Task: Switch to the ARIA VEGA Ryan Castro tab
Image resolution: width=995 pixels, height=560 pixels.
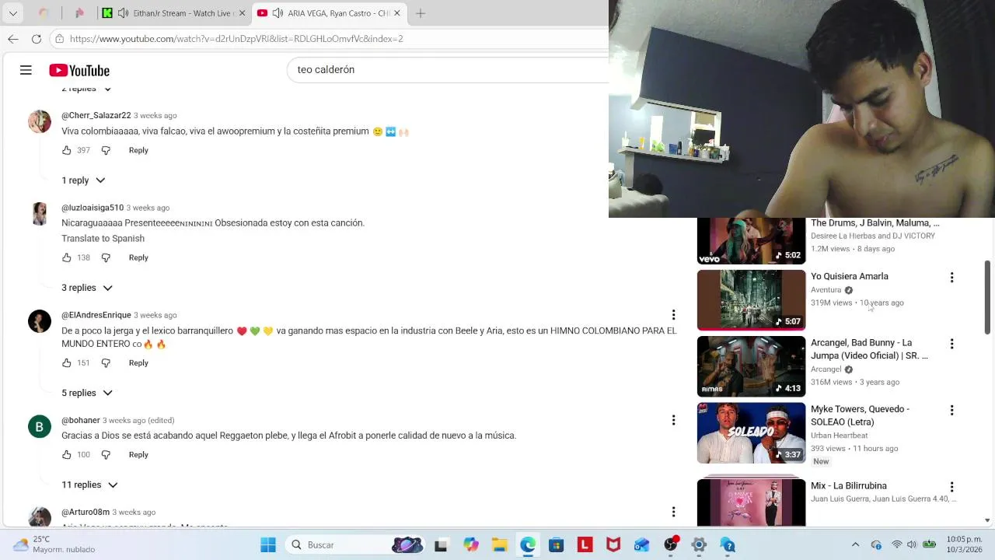Action: pyautogui.click(x=330, y=13)
